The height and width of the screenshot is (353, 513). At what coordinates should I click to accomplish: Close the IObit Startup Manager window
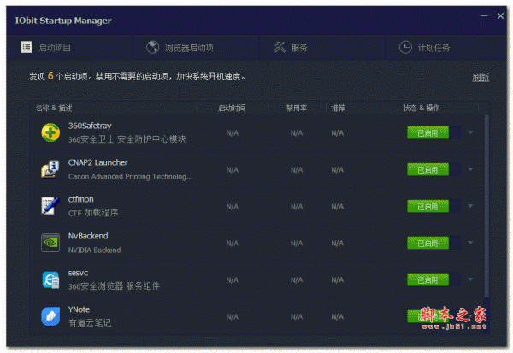(500, 15)
